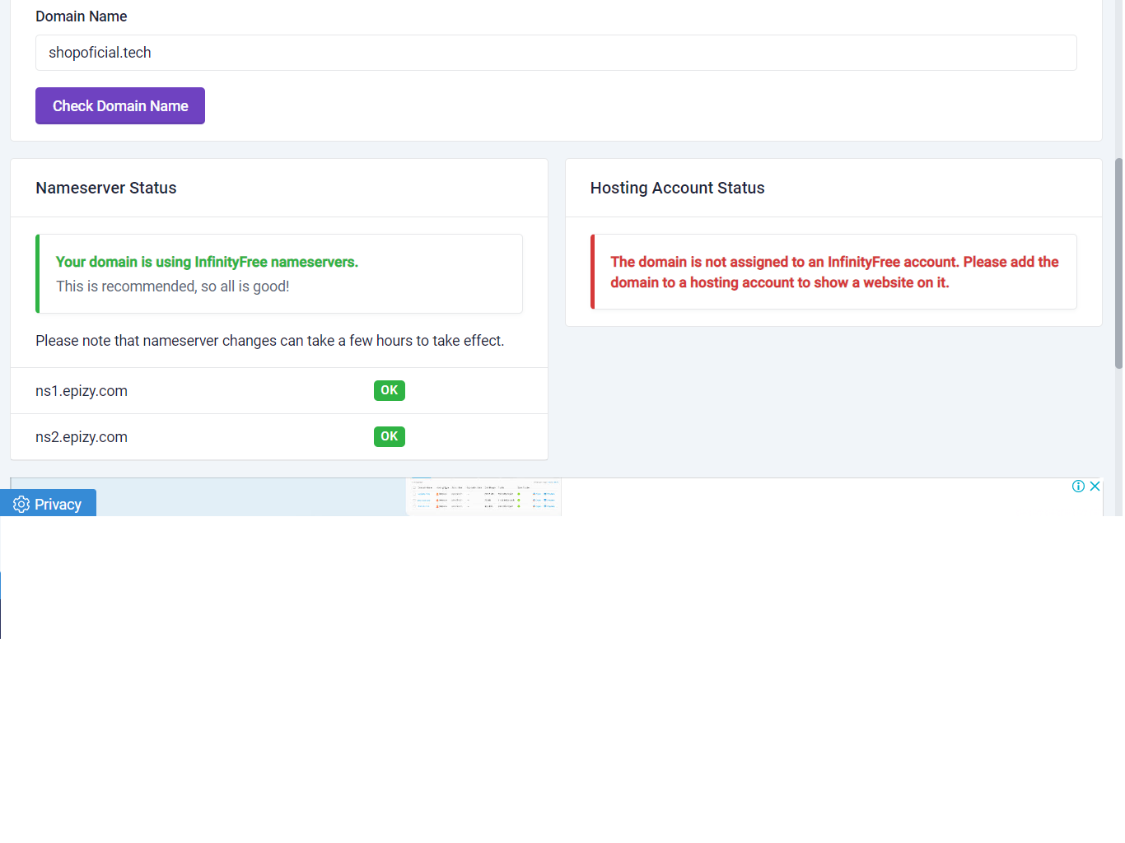The image size is (1125, 843).
Task: Open the ad info icon
Action: (1078, 487)
